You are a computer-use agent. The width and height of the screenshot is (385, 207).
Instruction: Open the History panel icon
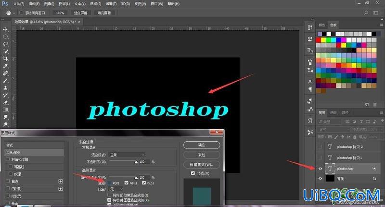[x=310, y=28]
